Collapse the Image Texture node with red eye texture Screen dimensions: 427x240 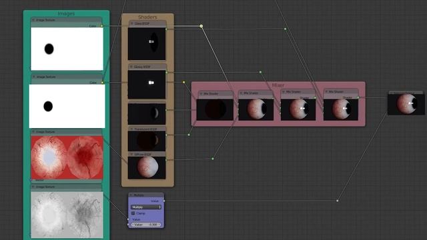tap(33, 132)
